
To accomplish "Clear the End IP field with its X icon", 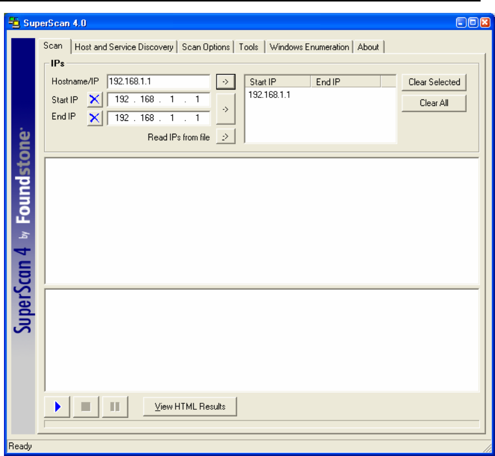I will pos(94,118).
